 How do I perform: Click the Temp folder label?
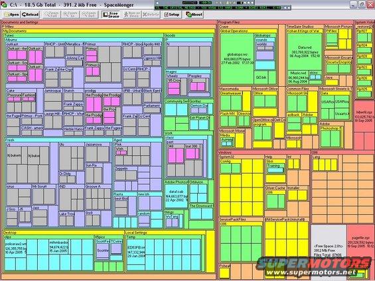[x=131, y=237]
